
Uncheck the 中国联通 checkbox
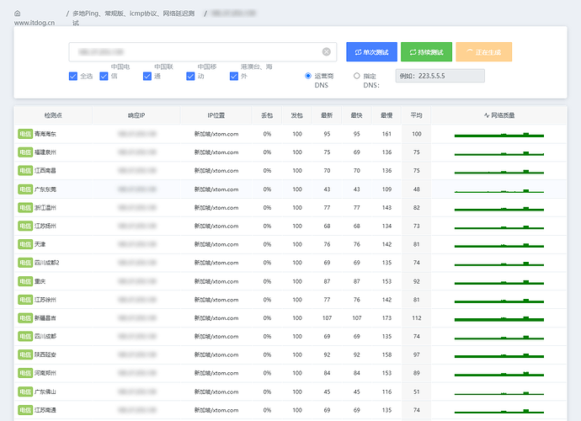click(147, 76)
